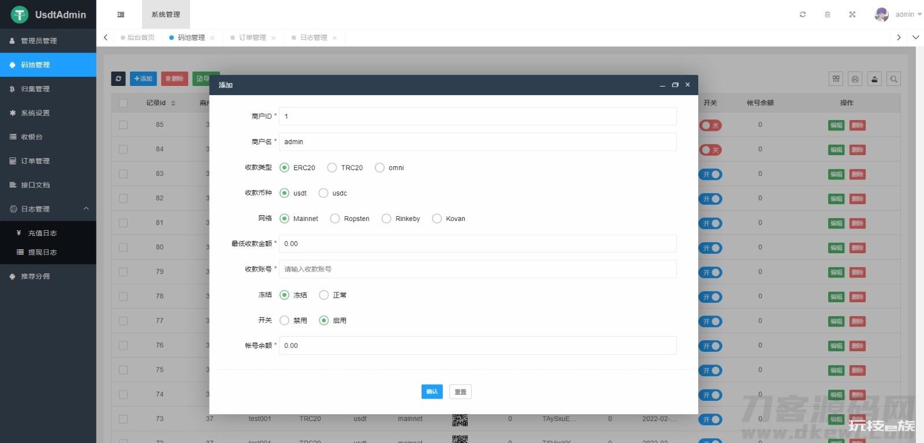Close the 添加 dialog
924x443 pixels.
click(x=687, y=85)
